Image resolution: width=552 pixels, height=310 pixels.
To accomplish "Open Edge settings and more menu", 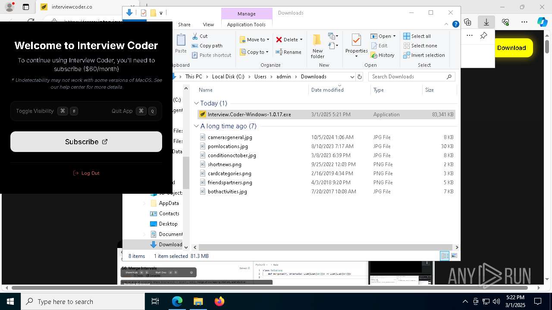I will pos(524,22).
